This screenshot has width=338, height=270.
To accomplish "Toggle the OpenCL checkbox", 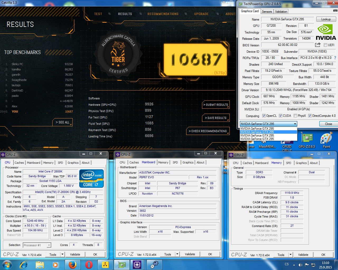I will pos(264,116).
